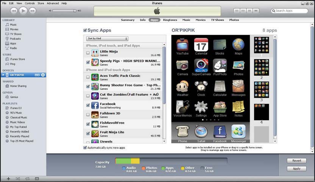Screen dimensions: 315x182
Task: Open Genius in the sidebar
Action: click(14, 97)
